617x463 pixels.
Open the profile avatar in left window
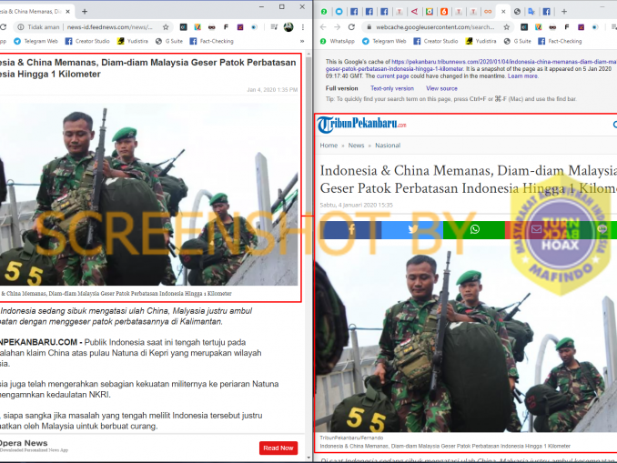pos(288,27)
